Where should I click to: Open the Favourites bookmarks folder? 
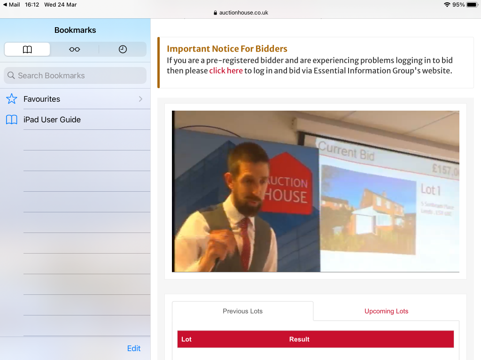click(x=42, y=99)
